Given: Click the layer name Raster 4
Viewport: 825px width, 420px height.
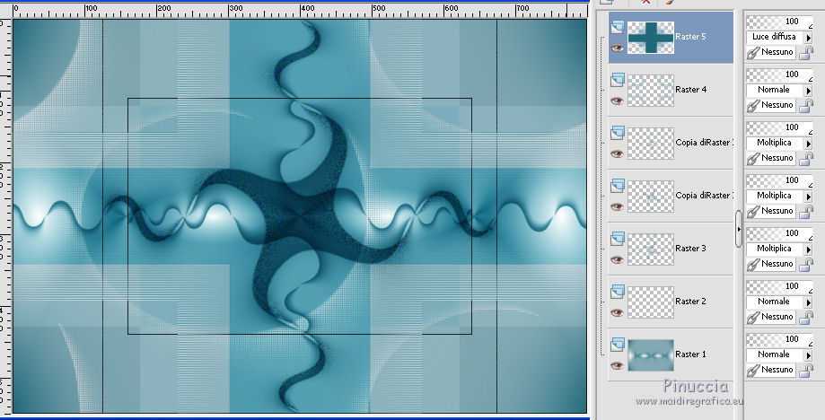Looking at the screenshot, I should pos(691,90).
